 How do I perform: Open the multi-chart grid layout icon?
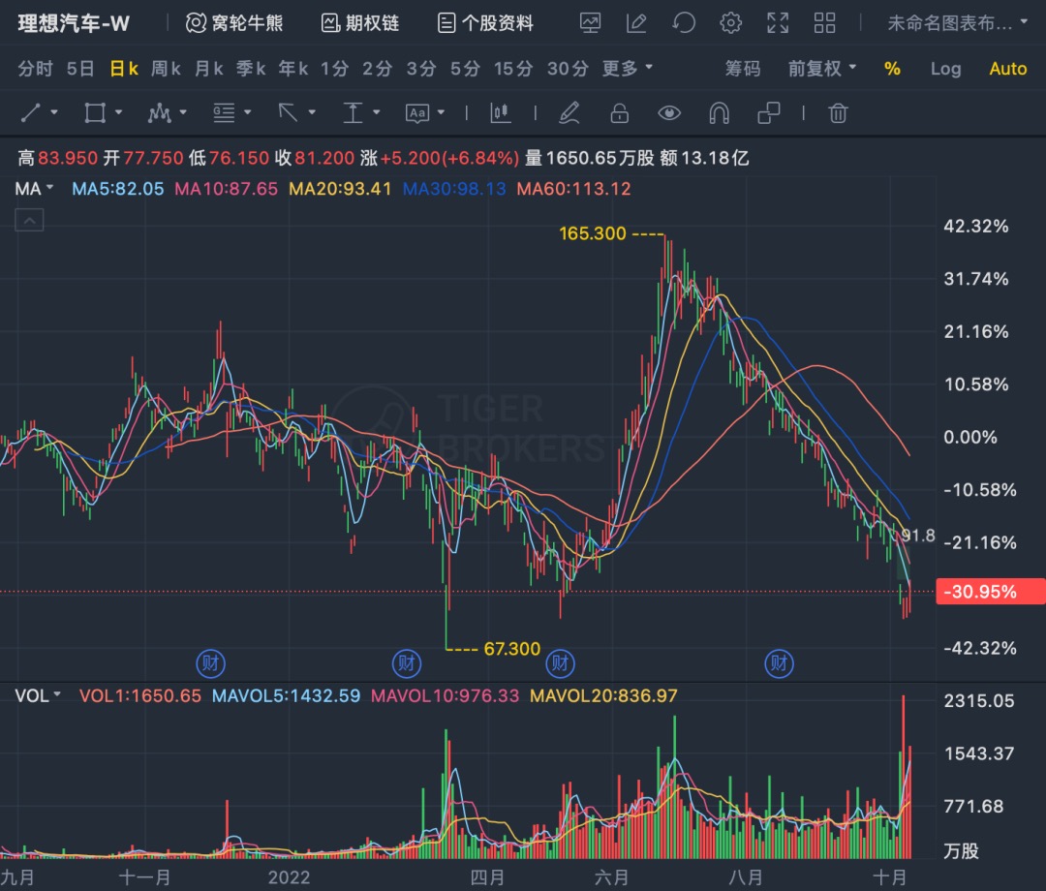click(x=824, y=22)
